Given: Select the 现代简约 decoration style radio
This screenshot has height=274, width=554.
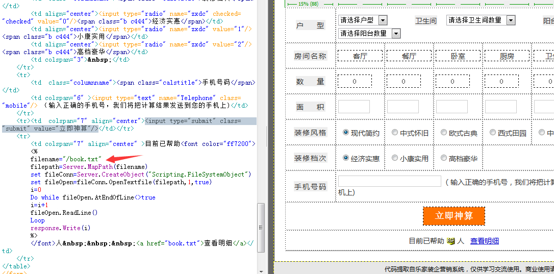Looking at the screenshot, I should tap(346, 132).
